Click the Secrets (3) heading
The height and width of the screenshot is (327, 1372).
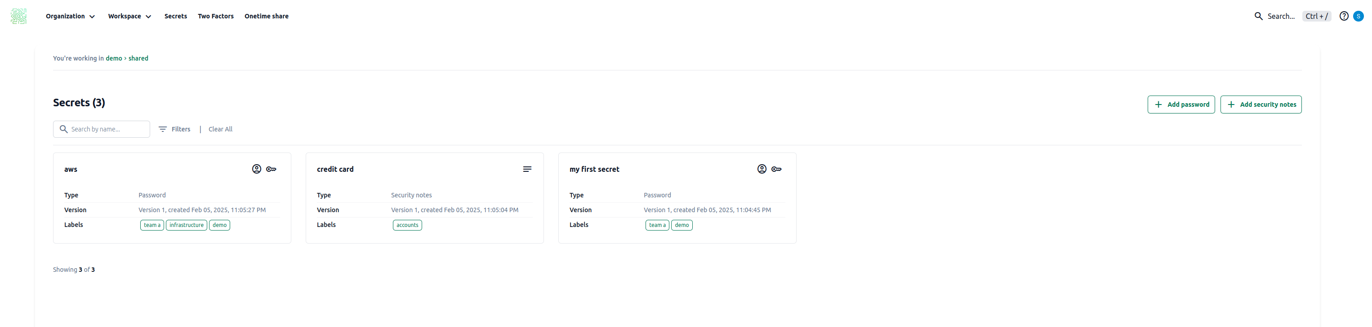[79, 103]
